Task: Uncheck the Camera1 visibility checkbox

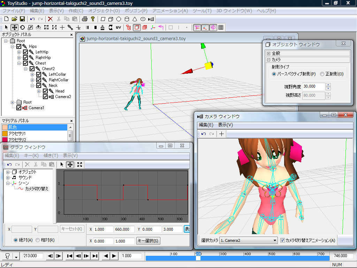Action: pyautogui.click(x=19, y=108)
